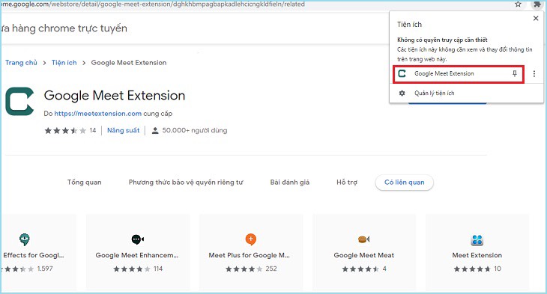The height and width of the screenshot is (294, 547).
Task: Open the Extensions puzzle icon in toolbar
Action: click(x=537, y=4)
